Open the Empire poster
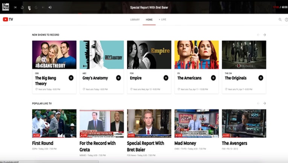 [149, 55]
